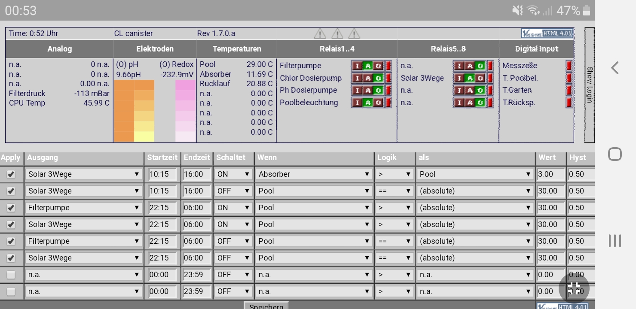Click the vertical Show Login button
The height and width of the screenshot is (309, 636).
[x=589, y=85]
